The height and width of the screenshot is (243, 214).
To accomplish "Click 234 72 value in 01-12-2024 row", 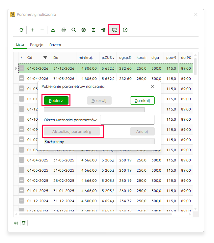I will 125,201.
